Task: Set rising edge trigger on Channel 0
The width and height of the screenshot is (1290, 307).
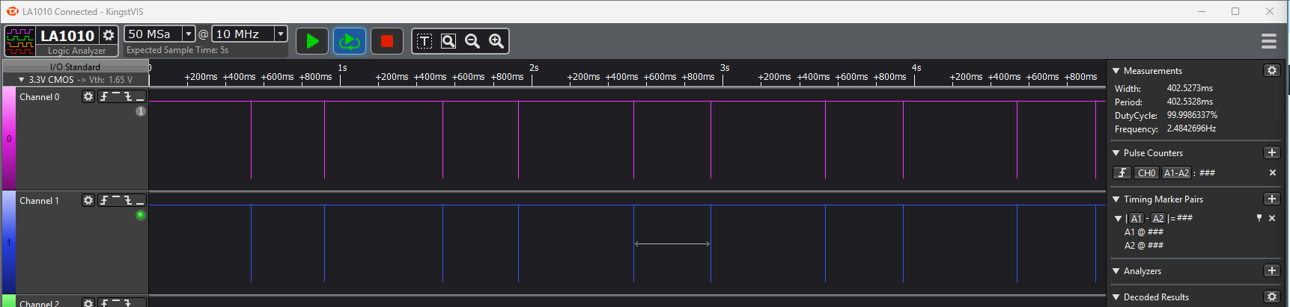Action: [x=104, y=96]
